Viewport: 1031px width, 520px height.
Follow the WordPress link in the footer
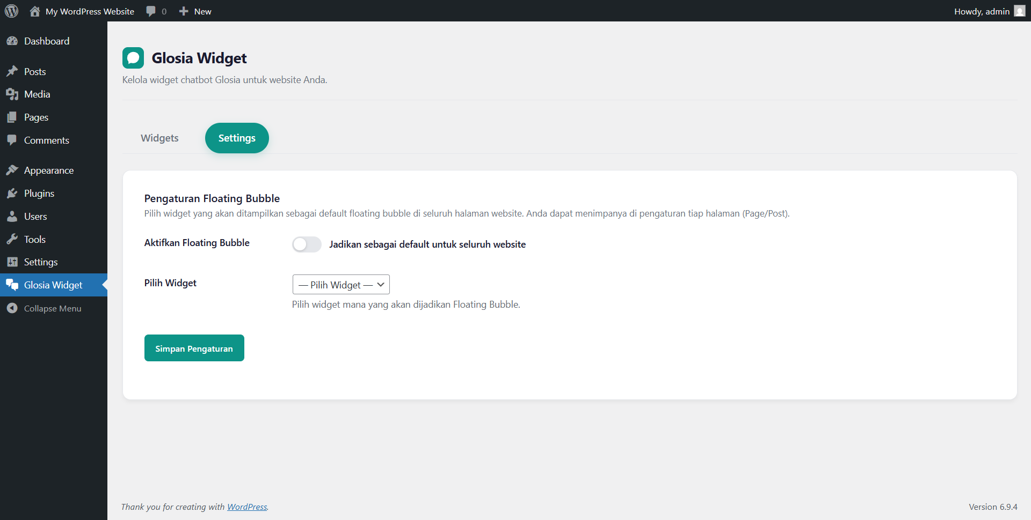click(247, 507)
